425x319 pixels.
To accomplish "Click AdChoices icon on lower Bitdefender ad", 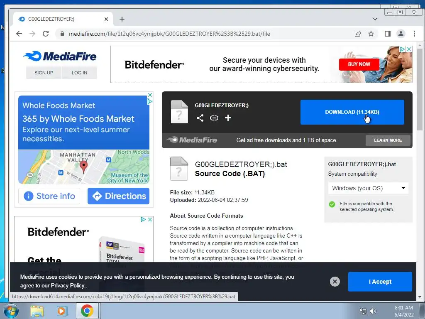I will pos(143,219).
